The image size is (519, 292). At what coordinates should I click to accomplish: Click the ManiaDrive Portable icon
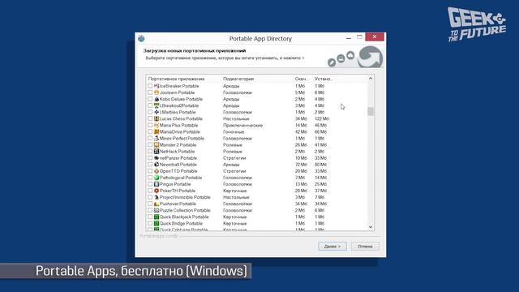point(157,131)
